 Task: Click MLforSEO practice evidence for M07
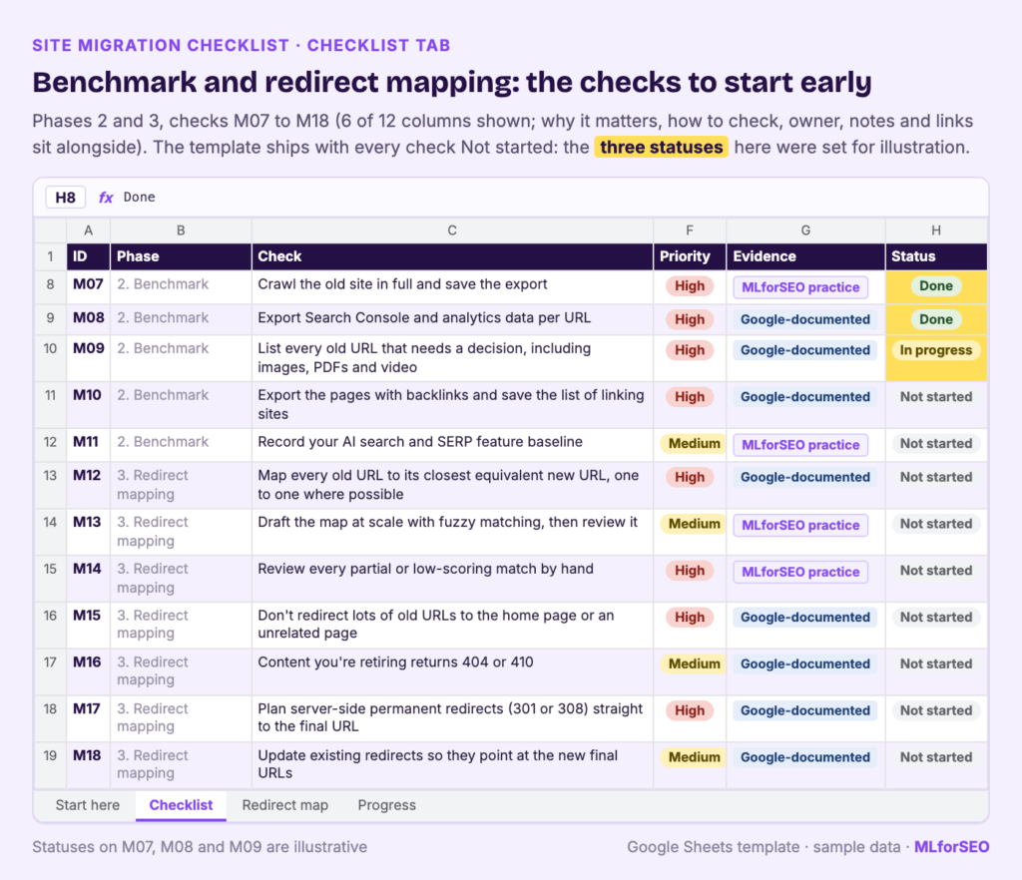tap(800, 287)
